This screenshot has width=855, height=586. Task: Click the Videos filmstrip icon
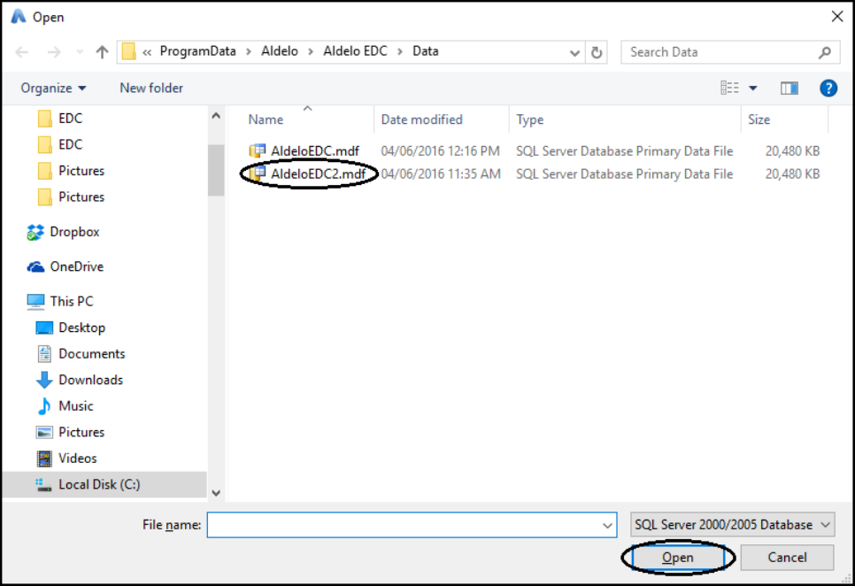click(x=44, y=459)
